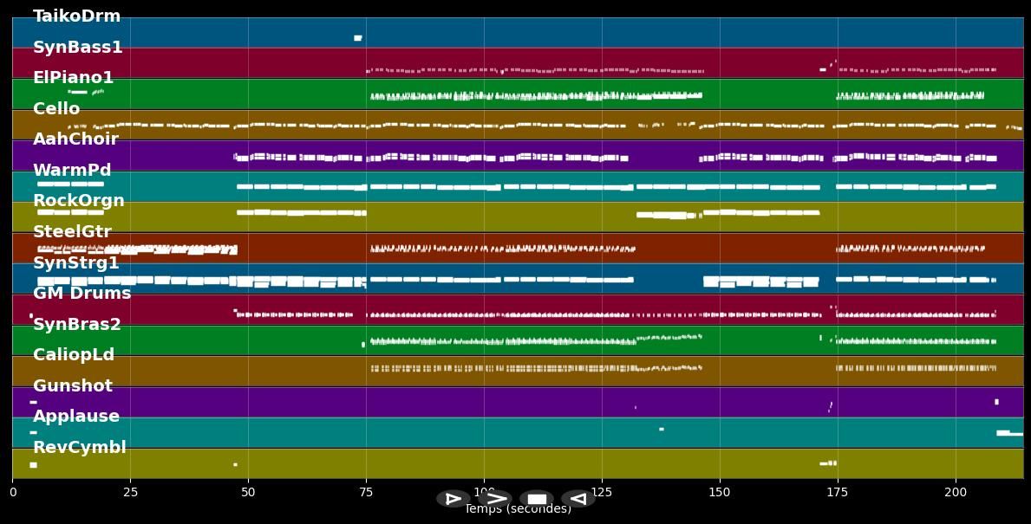
Task: Pick the SteelGtr track label
Action: tap(72, 232)
